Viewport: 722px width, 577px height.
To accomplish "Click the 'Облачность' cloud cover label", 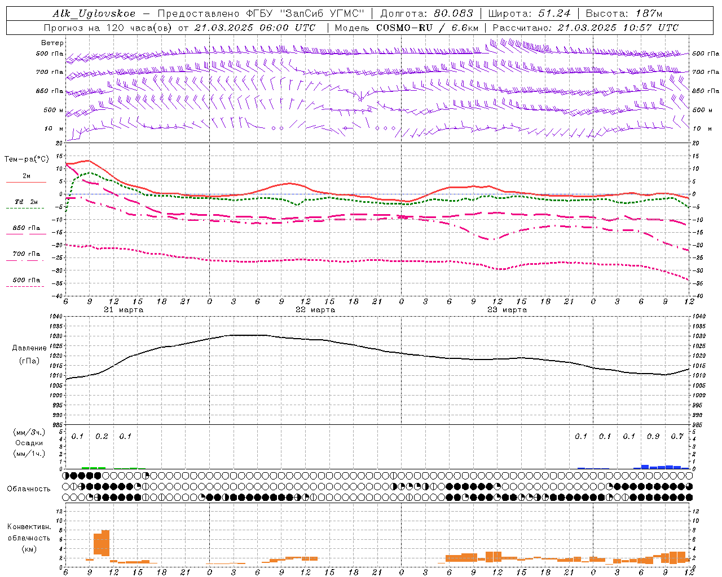I will 29,489.
